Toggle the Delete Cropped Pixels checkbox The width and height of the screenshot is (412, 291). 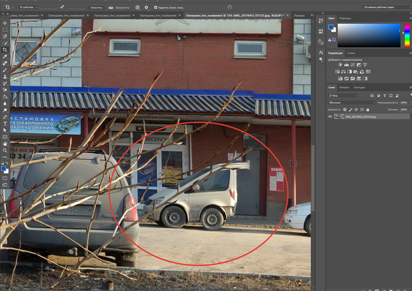coord(156,7)
